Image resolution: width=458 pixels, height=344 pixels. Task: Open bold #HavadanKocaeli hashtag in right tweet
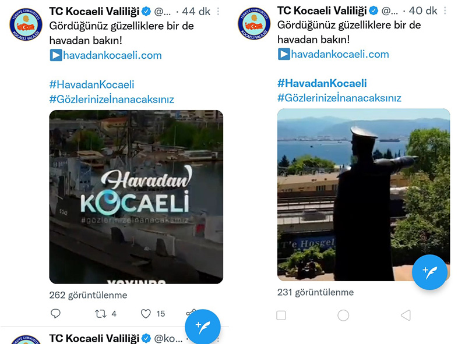click(x=322, y=83)
